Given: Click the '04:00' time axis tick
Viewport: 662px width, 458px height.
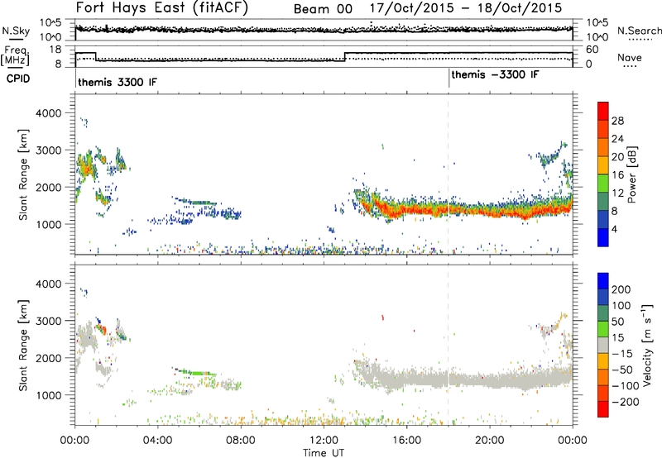Looking at the screenshot, I should 157,441.
